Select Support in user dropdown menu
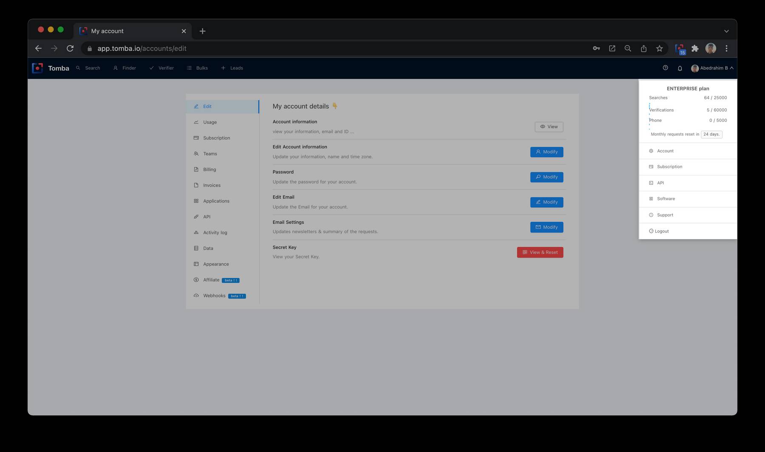 tap(688, 215)
